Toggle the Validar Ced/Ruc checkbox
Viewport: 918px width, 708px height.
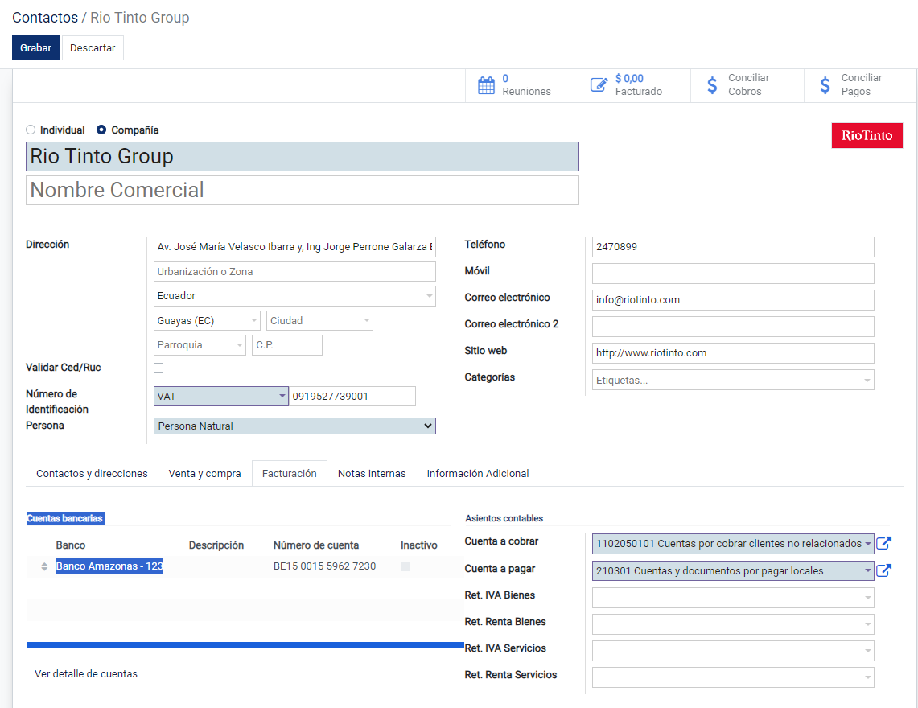pyautogui.click(x=158, y=368)
